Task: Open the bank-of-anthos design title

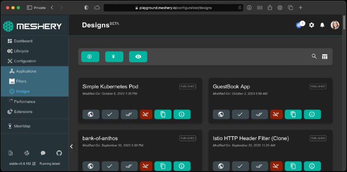Action: [100, 138]
